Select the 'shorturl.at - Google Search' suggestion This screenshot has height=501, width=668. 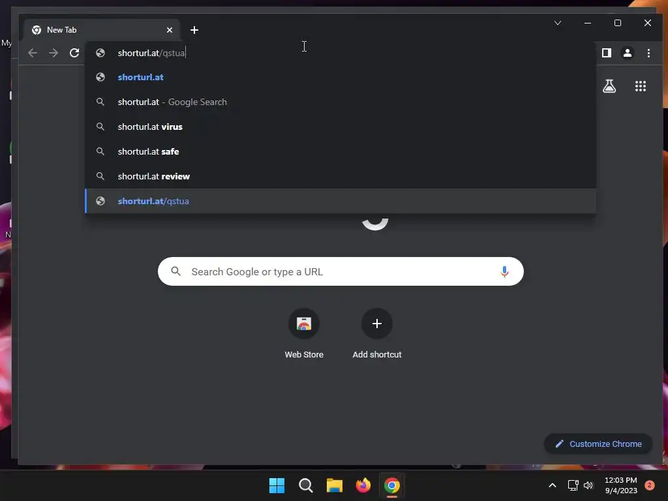pyautogui.click(x=341, y=102)
